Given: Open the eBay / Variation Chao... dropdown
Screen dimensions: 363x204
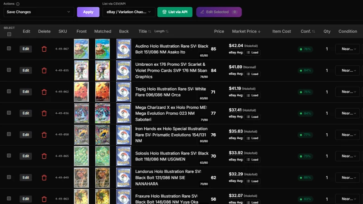Looking at the screenshot, I should click(x=129, y=12).
